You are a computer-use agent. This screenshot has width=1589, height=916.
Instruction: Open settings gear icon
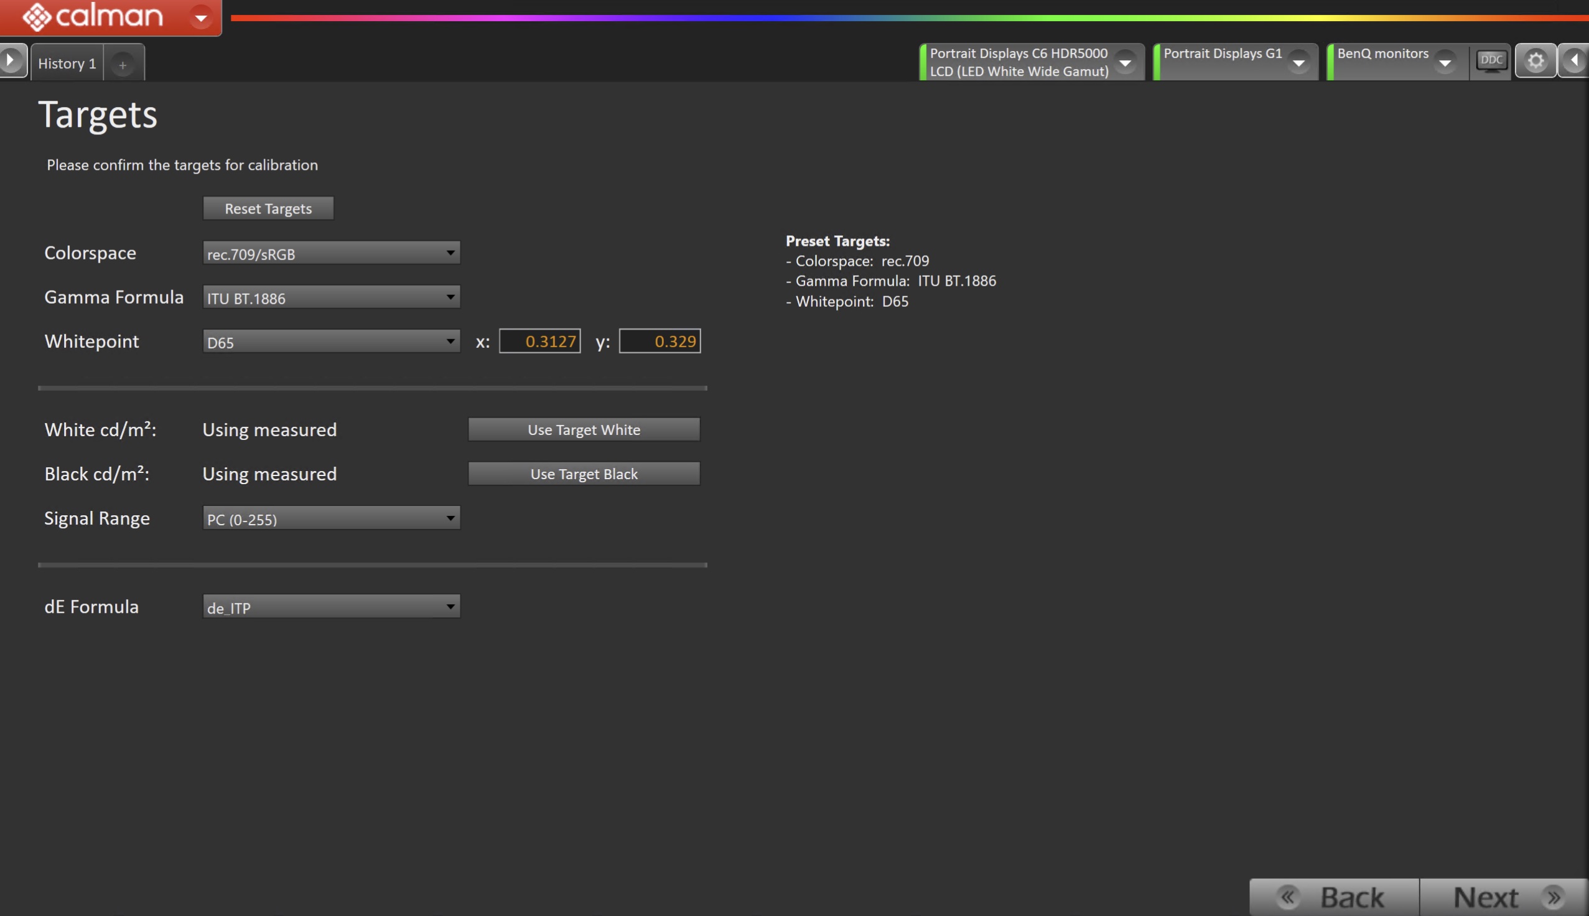click(x=1535, y=61)
